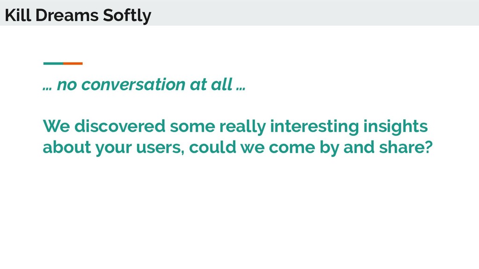The image size is (479, 269).
Task: Click the word Dreams in the title
Action: [67, 15]
